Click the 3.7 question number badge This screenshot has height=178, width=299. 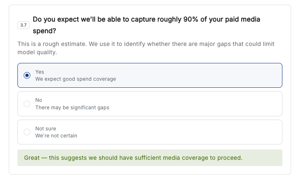pos(23,25)
